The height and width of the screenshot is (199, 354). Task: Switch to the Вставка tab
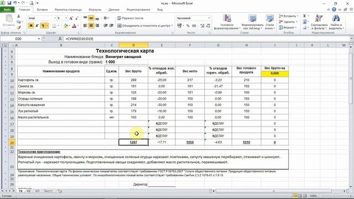[x=42, y=10]
